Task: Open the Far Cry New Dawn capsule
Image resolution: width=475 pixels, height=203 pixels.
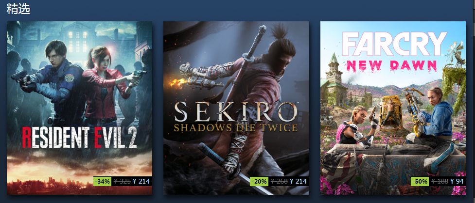Action: (x=393, y=108)
